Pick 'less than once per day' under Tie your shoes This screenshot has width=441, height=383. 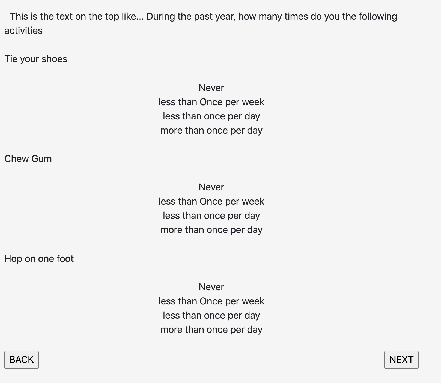[x=211, y=116]
